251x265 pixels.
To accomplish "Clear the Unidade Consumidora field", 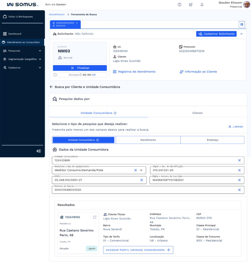I will pos(239,160).
